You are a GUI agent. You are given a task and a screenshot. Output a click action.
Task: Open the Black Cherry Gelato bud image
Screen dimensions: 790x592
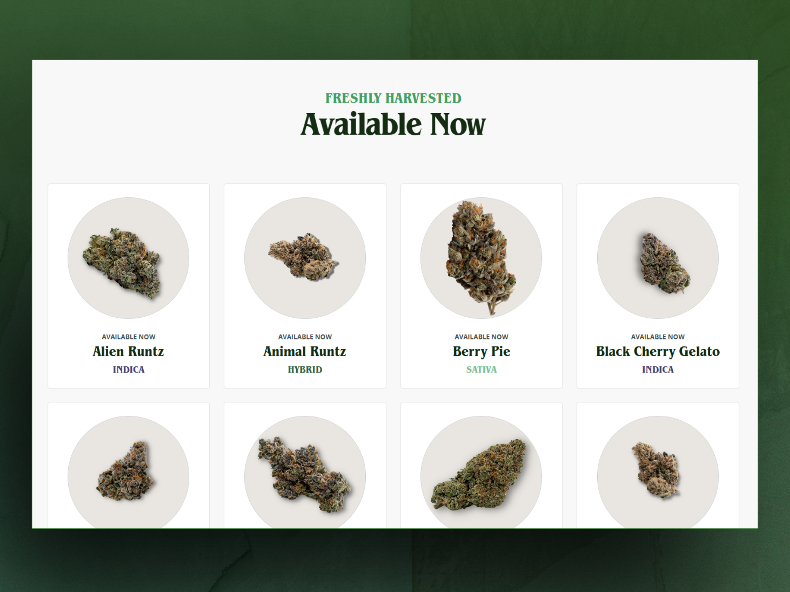pos(658,258)
